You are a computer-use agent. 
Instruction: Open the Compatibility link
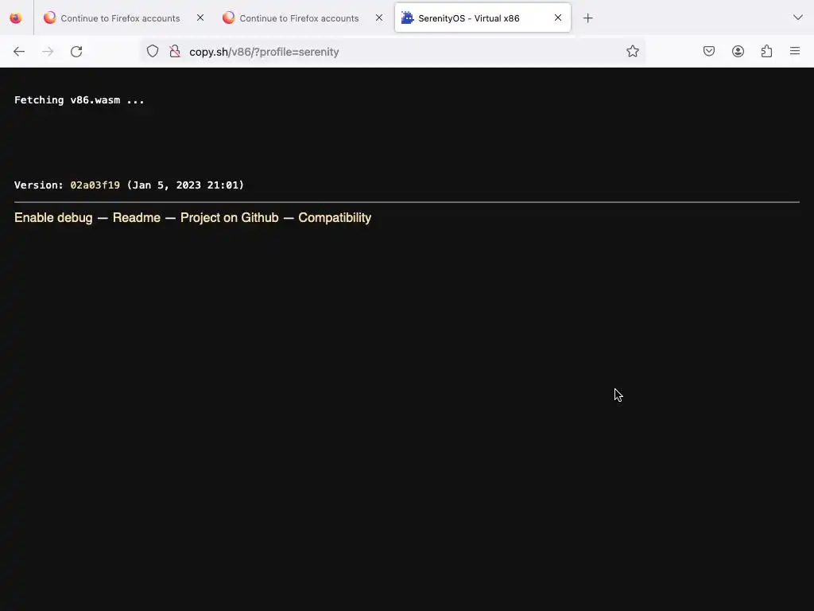(x=335, y=218)
